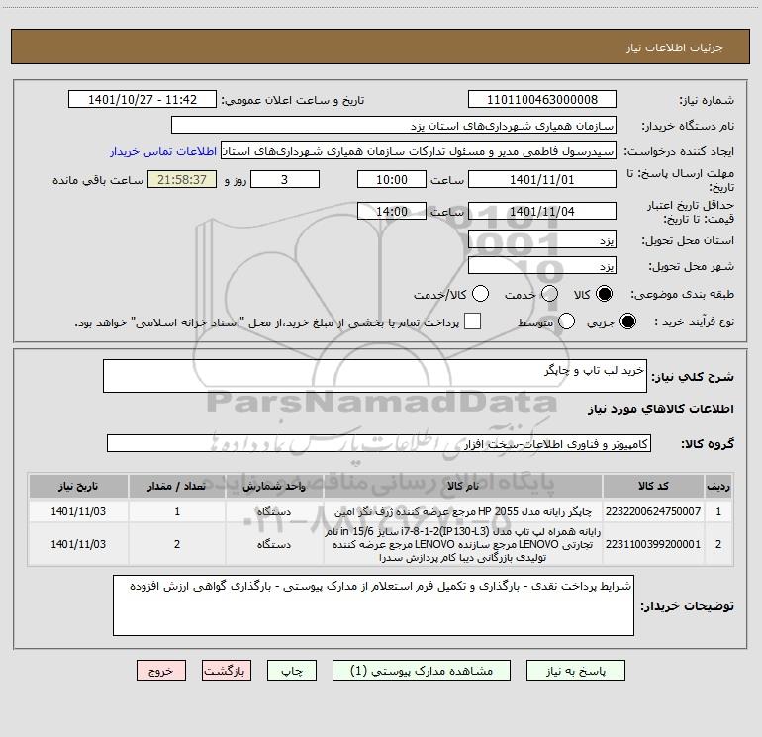The width and height of the screenshot is (762, 737).
Task: Click product code 2231100399200001
Action: point(653,544)
